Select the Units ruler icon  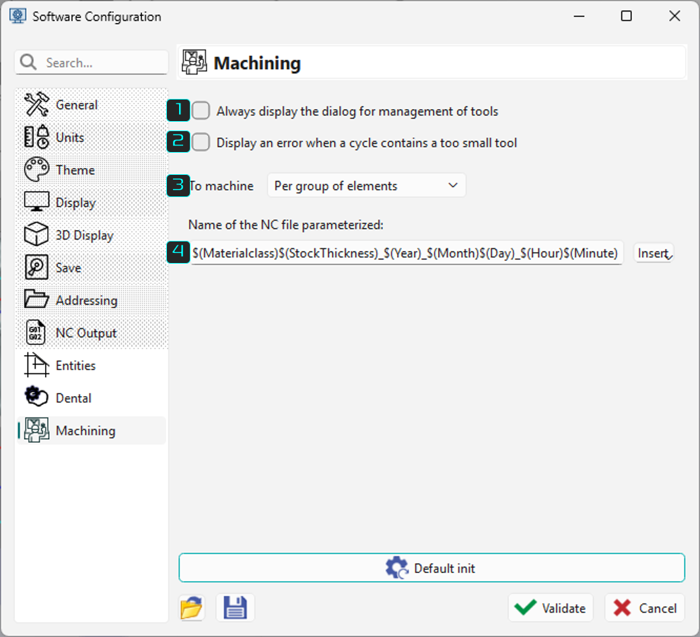(x=36, y=137)
